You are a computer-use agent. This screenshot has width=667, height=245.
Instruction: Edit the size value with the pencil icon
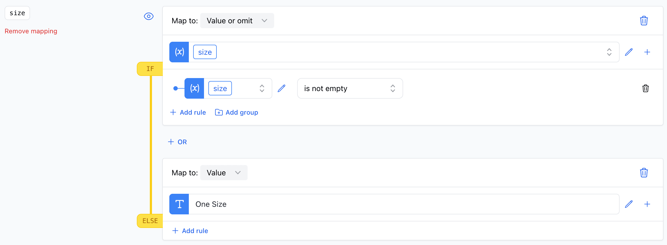point(629,52)
